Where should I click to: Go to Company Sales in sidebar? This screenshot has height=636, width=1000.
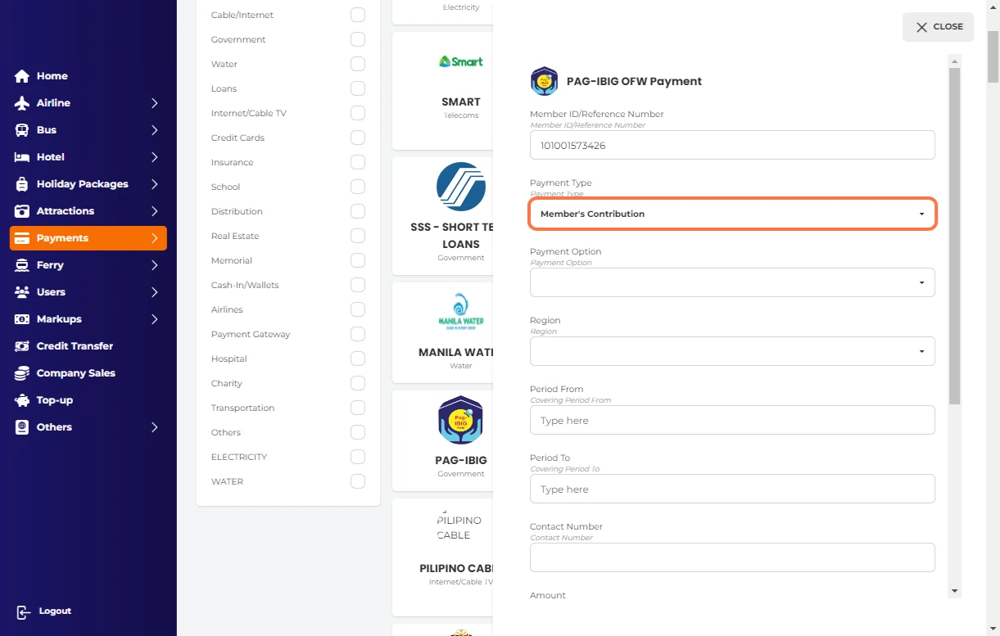click(x=75, y=373)
